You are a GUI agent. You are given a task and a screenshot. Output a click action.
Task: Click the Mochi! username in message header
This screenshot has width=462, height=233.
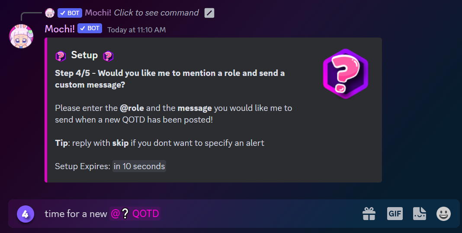point(60,29)
